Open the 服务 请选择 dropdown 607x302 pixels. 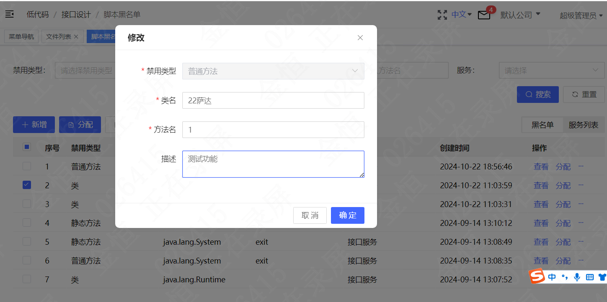tap(552, 71)
